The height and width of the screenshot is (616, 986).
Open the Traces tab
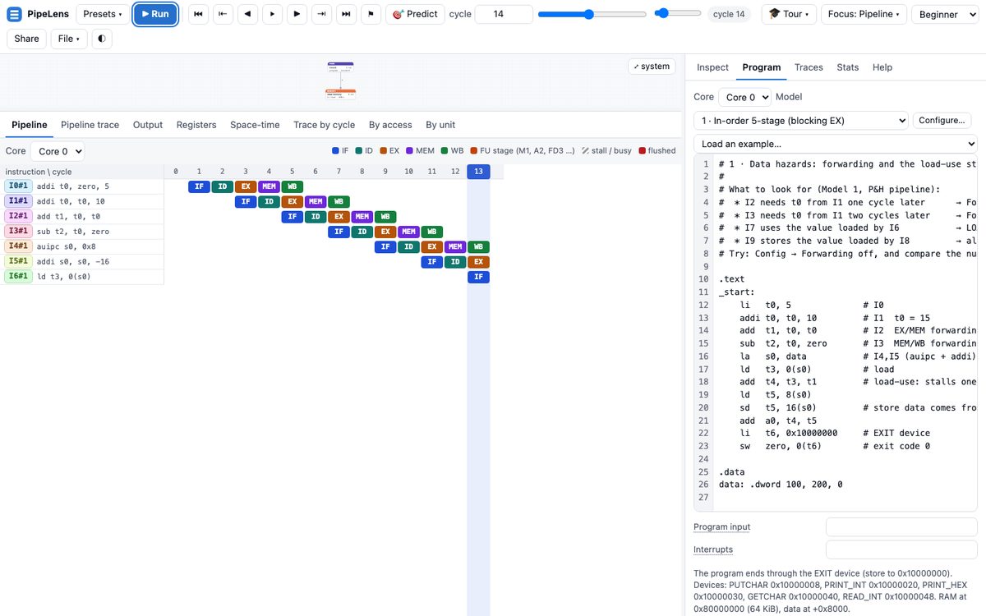click(809, 67)
